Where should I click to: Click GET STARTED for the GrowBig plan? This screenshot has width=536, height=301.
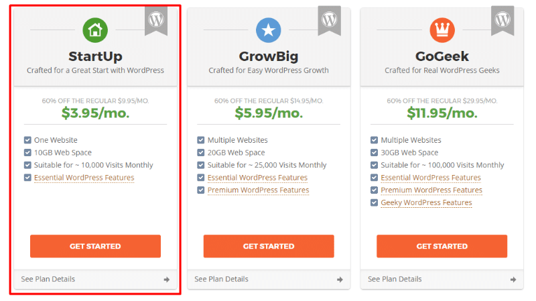pos(269,246)
